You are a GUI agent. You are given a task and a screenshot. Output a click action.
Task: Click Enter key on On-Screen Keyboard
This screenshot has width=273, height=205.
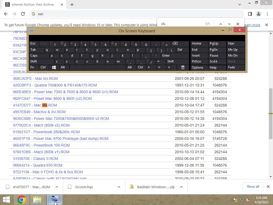(x=175, y=56)
